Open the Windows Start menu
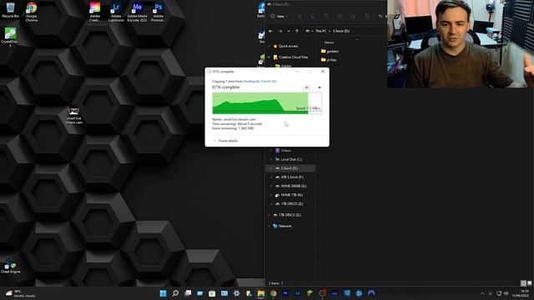 pyautogui.click(x=164, y=293)
